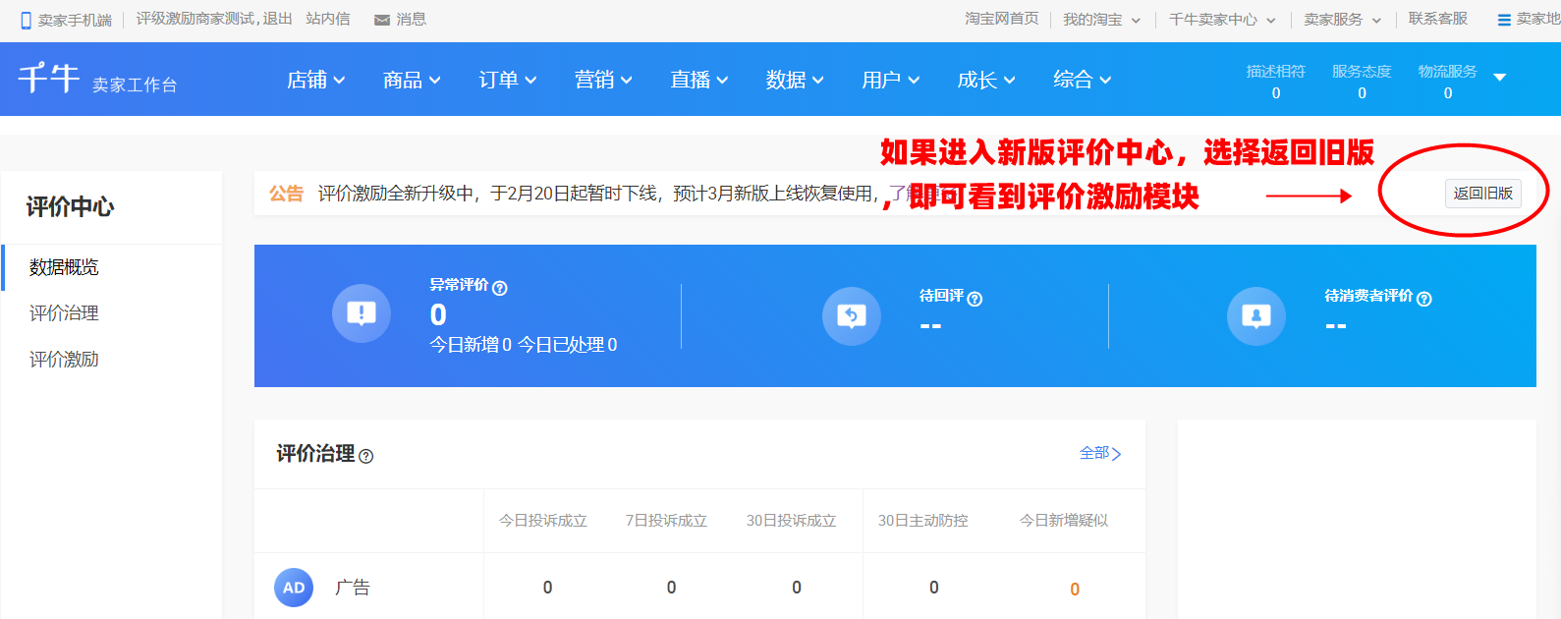Open 站内信
Image resolution: width=1561 pixels, height=619 pixels.
click(328, 19)
